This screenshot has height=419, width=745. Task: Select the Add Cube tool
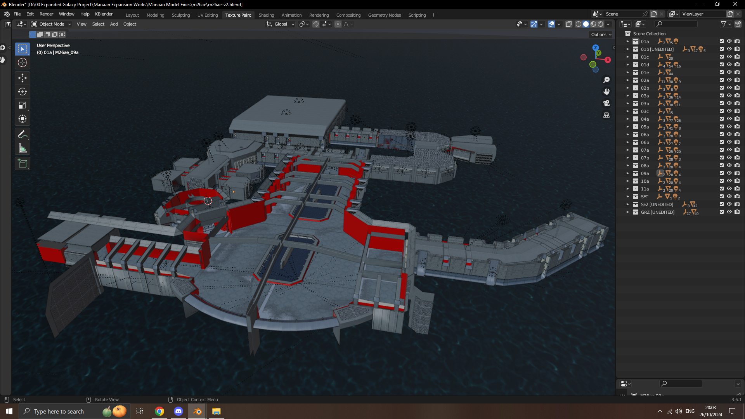pos(23,164)
